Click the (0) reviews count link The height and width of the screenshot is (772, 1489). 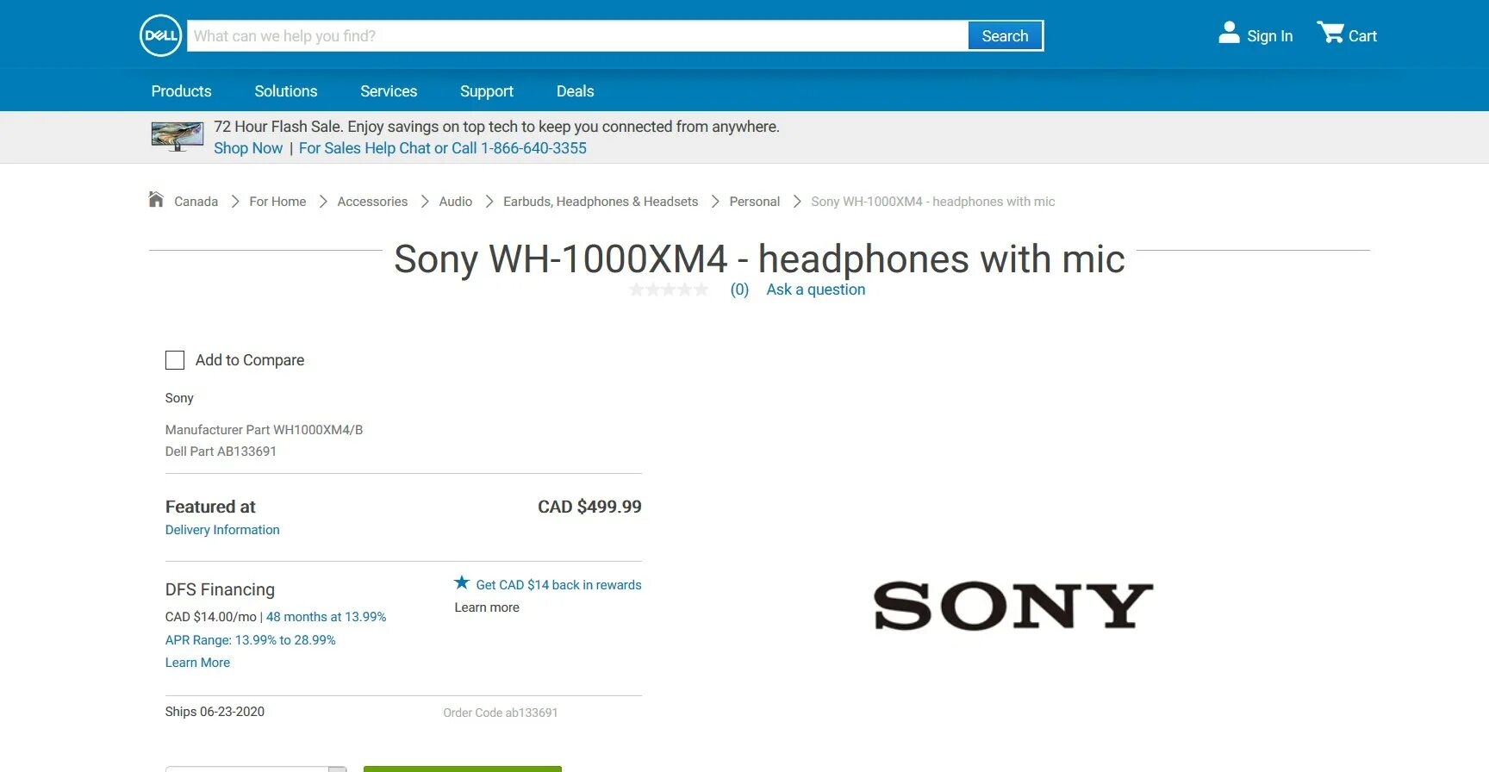click(739, 289)
